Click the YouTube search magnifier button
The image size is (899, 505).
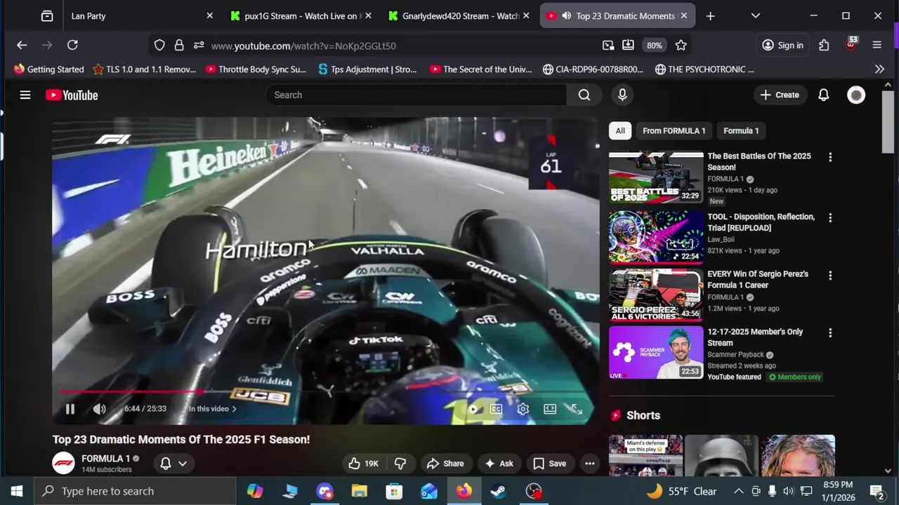coord(584,95)
